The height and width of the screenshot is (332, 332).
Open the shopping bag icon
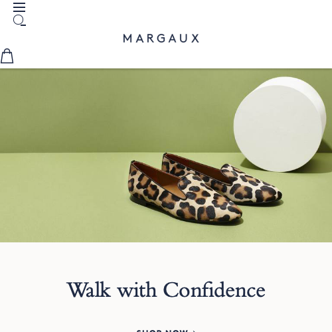point(7,56)
